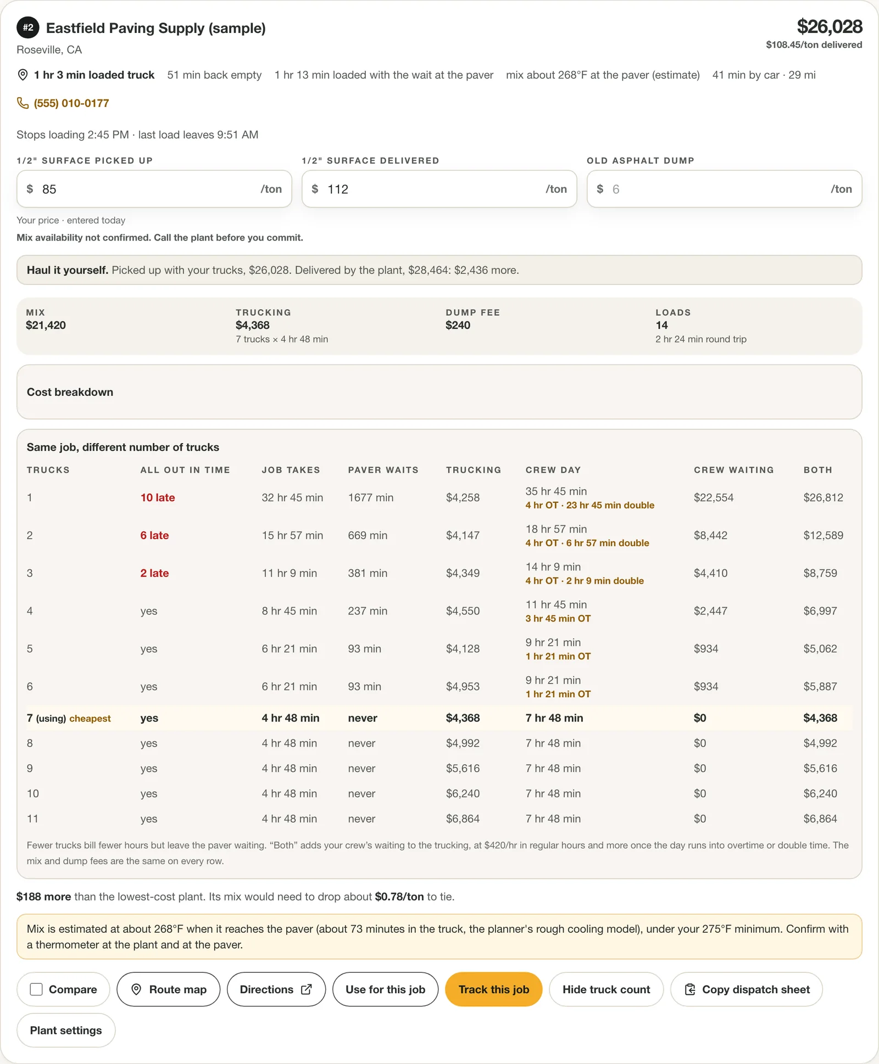Image resolution: width=879 pixels, height=1064 pixels.
Task: Click the $26,812 both cost value
Action: pos(823,497)
